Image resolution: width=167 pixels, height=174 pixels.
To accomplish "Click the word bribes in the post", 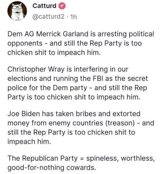I will tap(86, 113).
